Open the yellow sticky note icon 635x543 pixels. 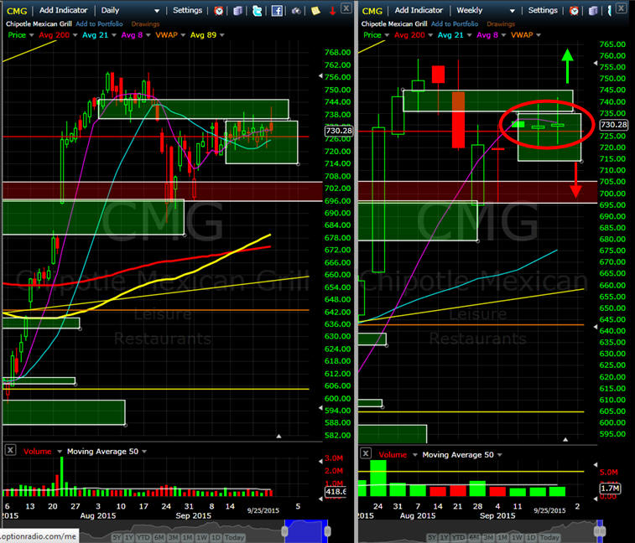tap(315, 11)
